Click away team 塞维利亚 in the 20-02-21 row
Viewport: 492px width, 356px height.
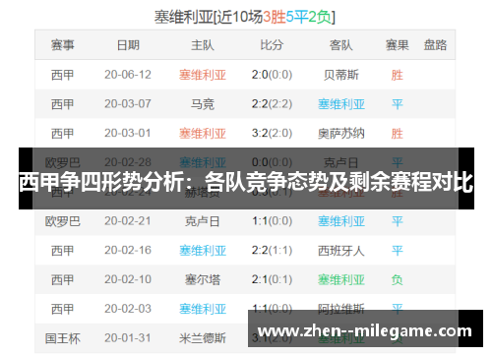[341, 221]
